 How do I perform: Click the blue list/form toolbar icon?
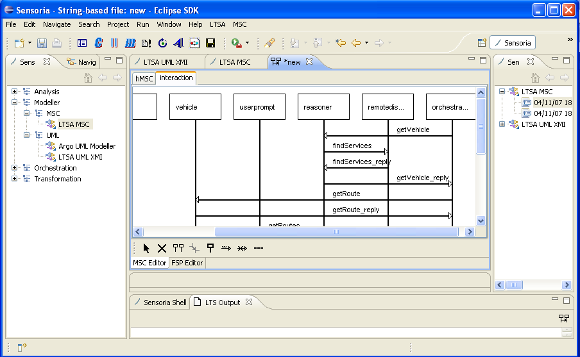(x=81, y=43)
